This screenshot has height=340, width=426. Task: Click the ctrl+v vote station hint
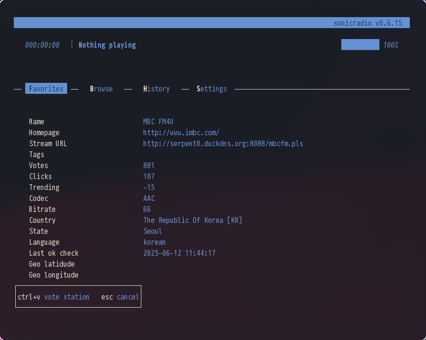pos(53,297)
